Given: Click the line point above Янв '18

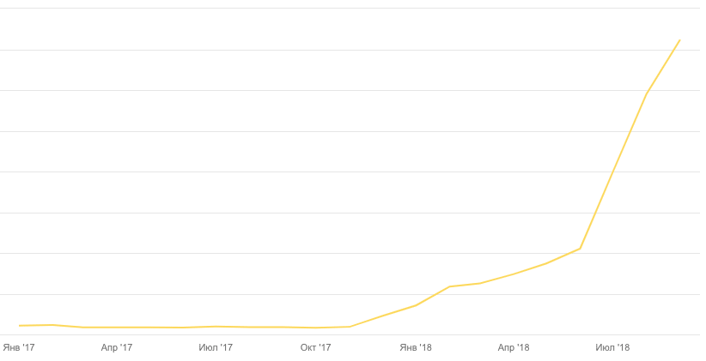Looking at the screenshot, I should (416, 305).
